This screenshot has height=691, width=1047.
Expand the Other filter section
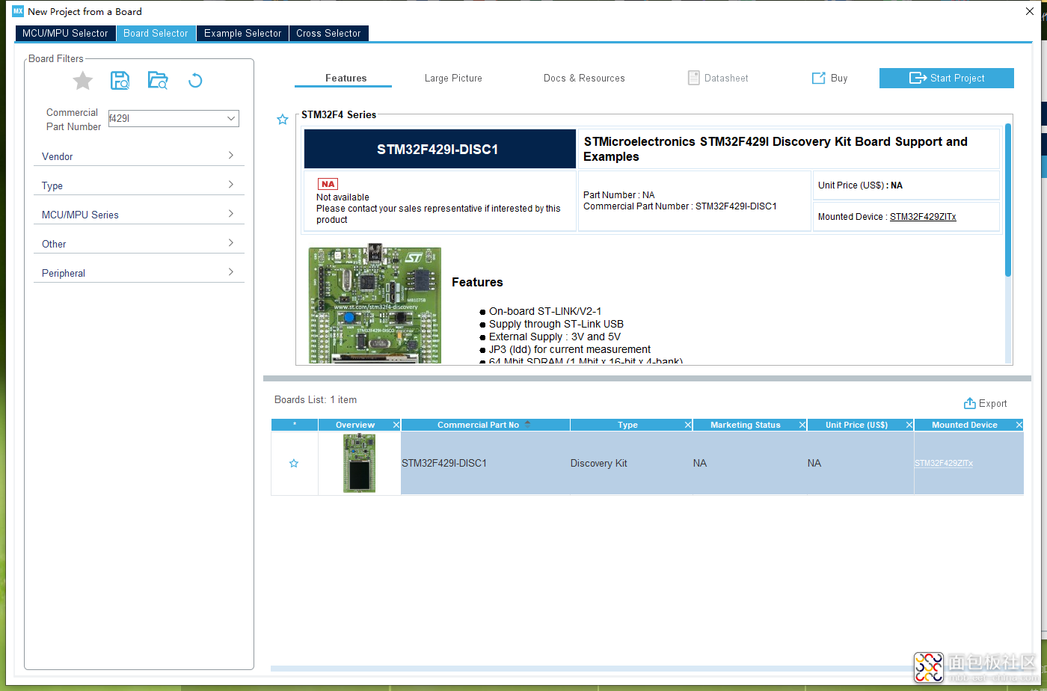click(x=138, y=243)
